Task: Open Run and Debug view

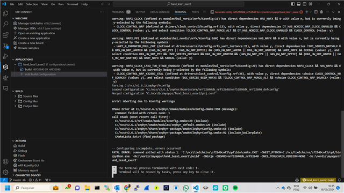Action: tap(5, 56)
